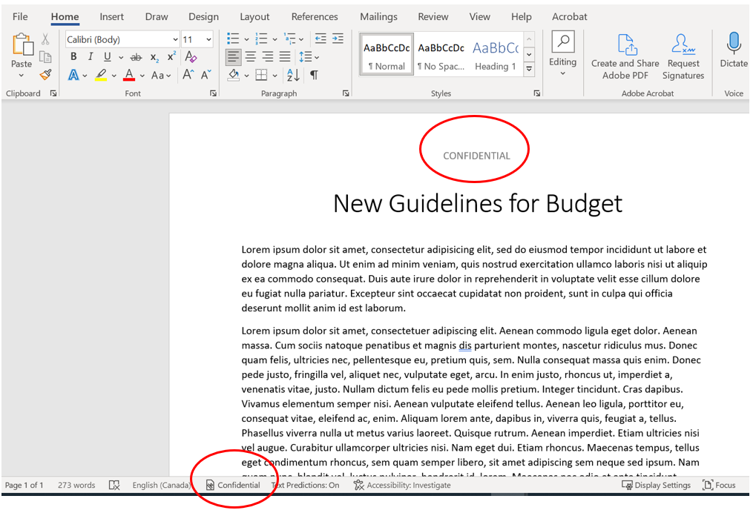Open the font size dropdown
This screenshot has width=756, height=513.
208,39
